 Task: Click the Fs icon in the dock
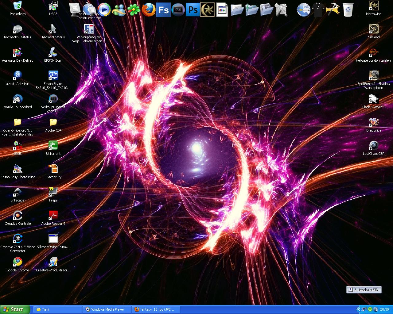coord(163,10)
